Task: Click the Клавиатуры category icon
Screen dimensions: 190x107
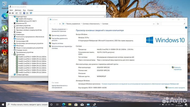Action: pyautogui.click(x=15, y=34)
